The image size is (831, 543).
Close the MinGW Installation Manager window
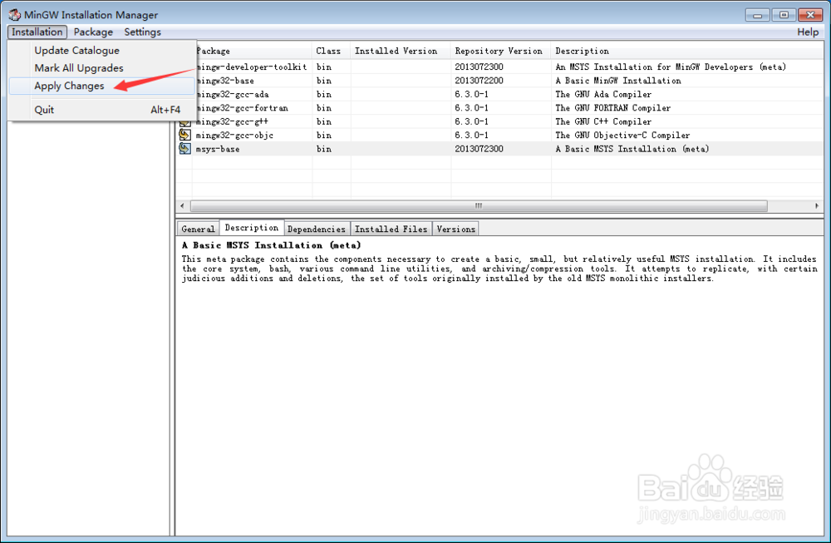click(x=809, y=15)
